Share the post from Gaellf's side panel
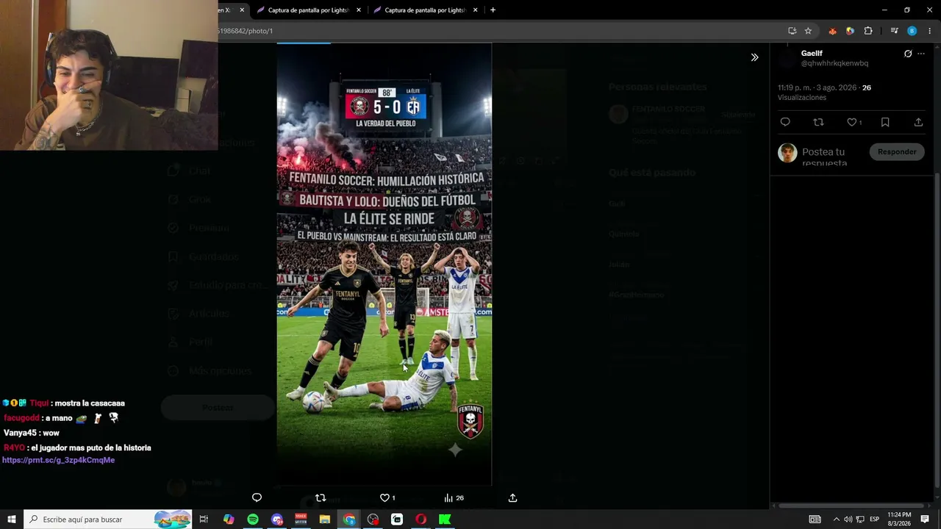Viewport: 941px width, 529px height. coord(918,122)
